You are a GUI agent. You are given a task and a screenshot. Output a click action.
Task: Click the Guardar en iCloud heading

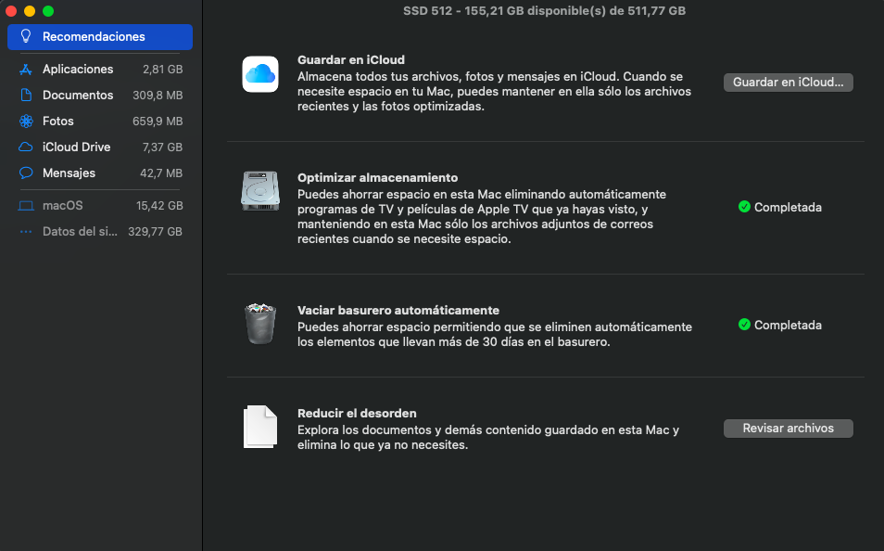[351, 60]
